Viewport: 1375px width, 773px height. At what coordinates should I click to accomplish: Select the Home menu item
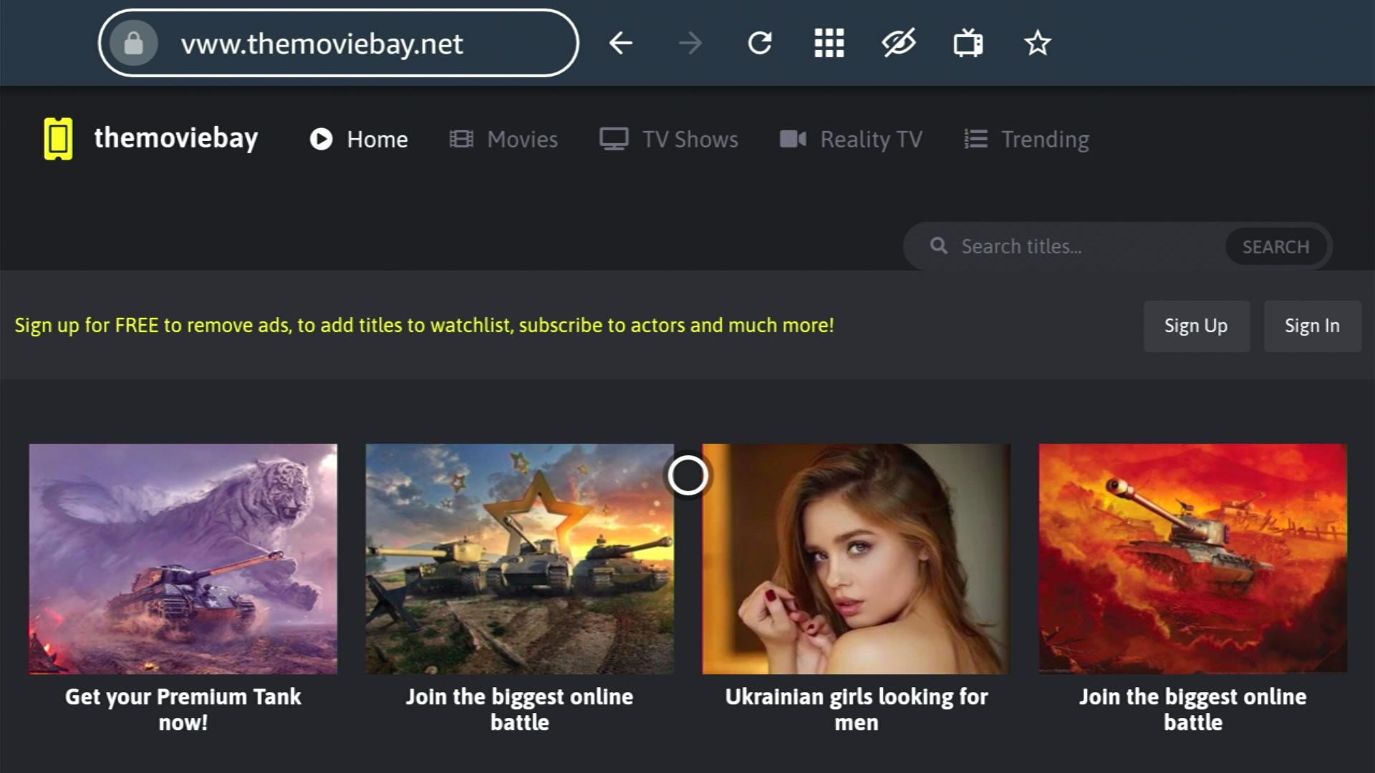point(359,139)
